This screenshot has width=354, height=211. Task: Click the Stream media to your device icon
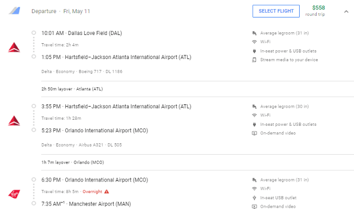254,60
